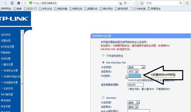Image resolution: width=191 pixels, height=112 pixels.
Task: Click the search magnifier icon
Action: (181, 3)
